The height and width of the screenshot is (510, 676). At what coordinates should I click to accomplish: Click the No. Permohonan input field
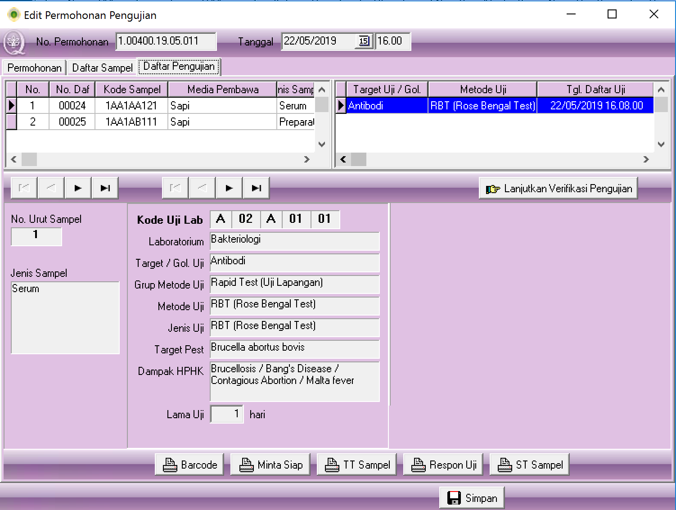165,41
